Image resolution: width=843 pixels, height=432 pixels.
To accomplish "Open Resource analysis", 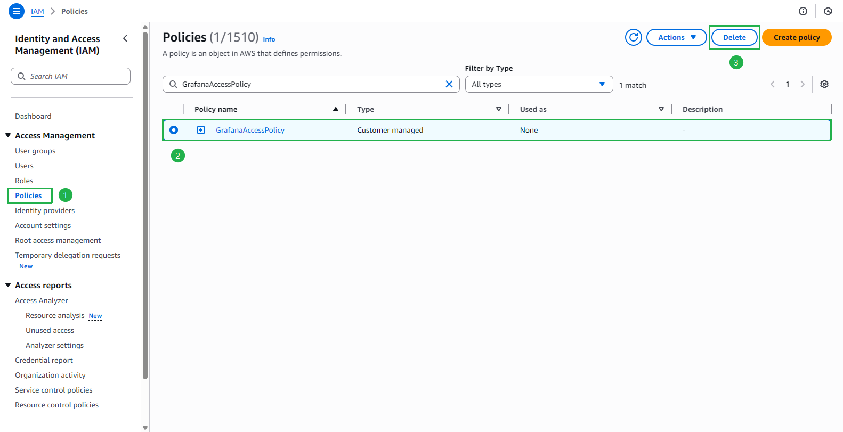I will [55, 315].
